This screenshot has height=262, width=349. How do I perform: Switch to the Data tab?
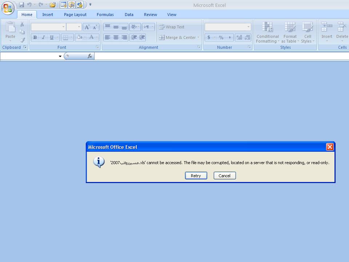tap(129, 15)
